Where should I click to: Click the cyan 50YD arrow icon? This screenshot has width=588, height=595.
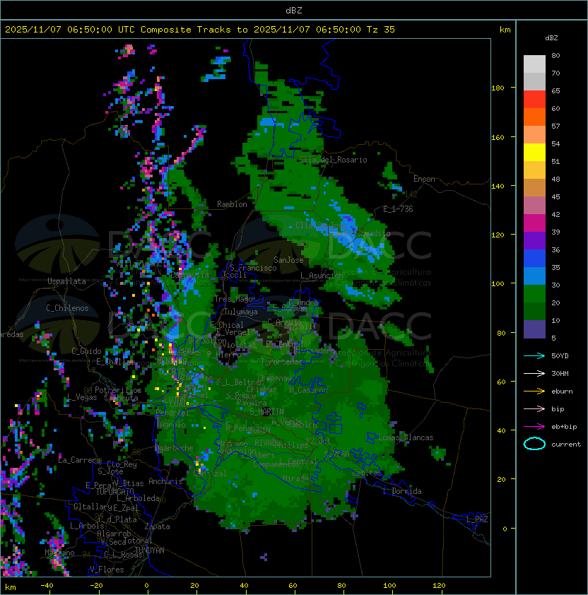coord(534,356)
